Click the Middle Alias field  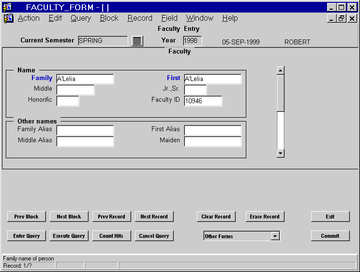coord(85,141)
